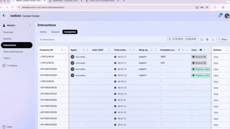Switch to Cisco Live AI Assistant browser tab
The height and width of the screenshot is (129, 230).
point(102,1)
